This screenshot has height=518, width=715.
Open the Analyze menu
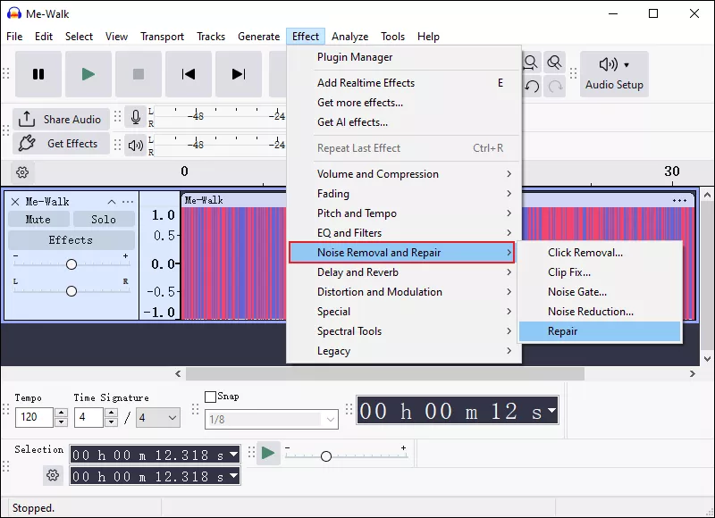click(x=349, y=37)
